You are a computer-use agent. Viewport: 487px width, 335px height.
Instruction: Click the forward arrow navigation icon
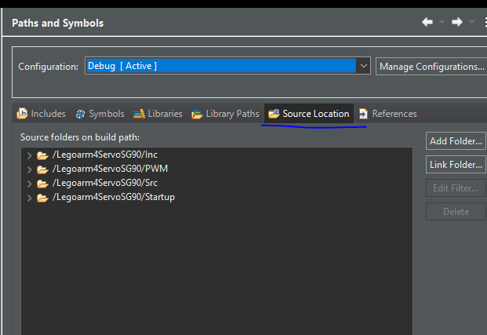pos(457,22)
